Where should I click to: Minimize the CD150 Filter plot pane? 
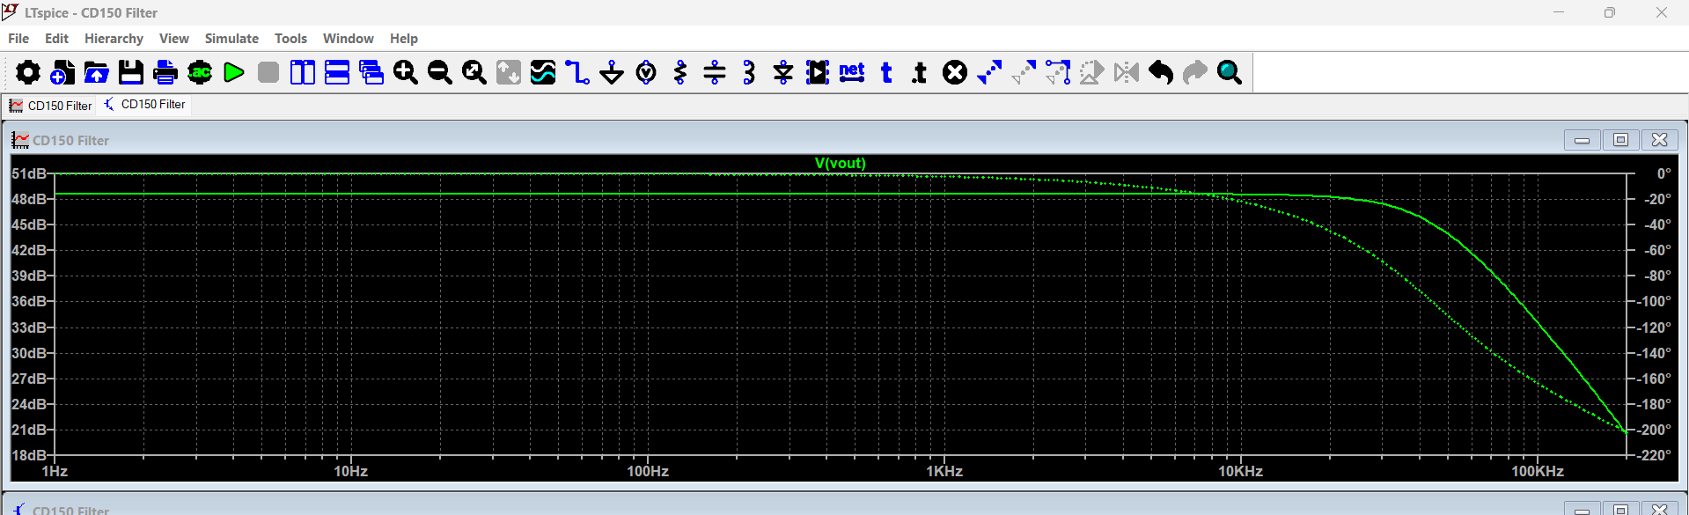(1583, 140)
